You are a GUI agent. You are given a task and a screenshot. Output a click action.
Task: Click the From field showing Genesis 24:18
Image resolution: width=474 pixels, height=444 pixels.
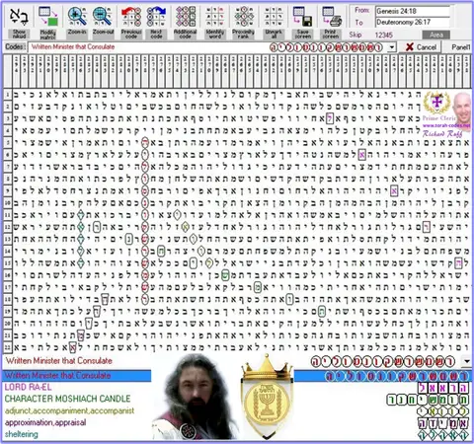[413, 11]
